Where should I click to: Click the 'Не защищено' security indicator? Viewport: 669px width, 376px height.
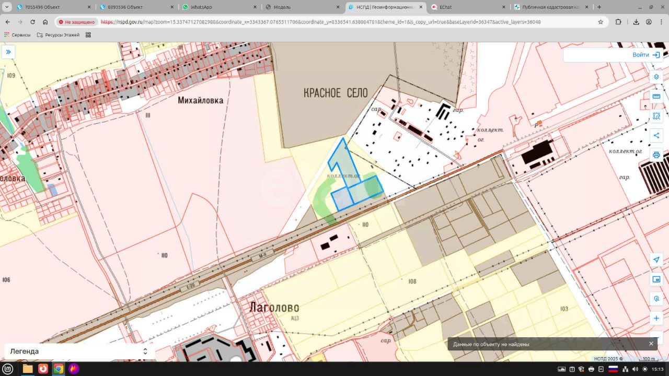click(77, 22)
